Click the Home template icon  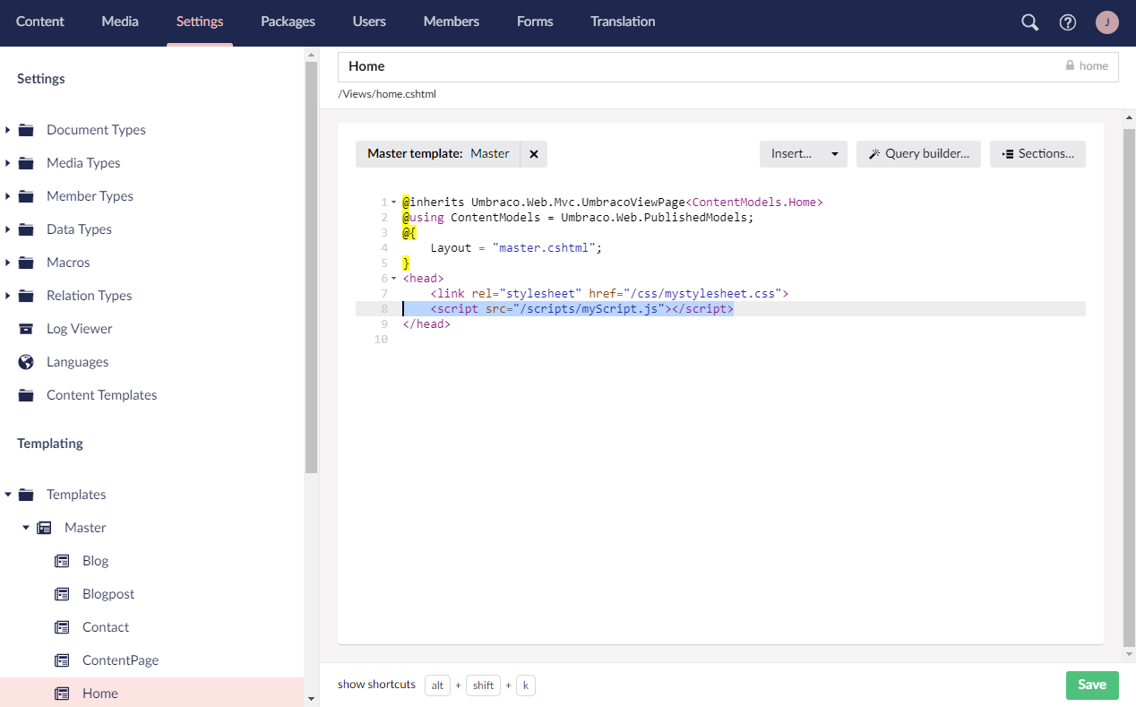(x=62, y=694)
